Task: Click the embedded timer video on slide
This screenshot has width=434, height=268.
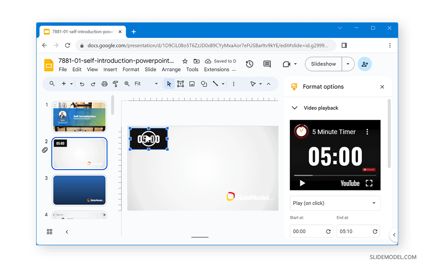Action: click(149, 139)
